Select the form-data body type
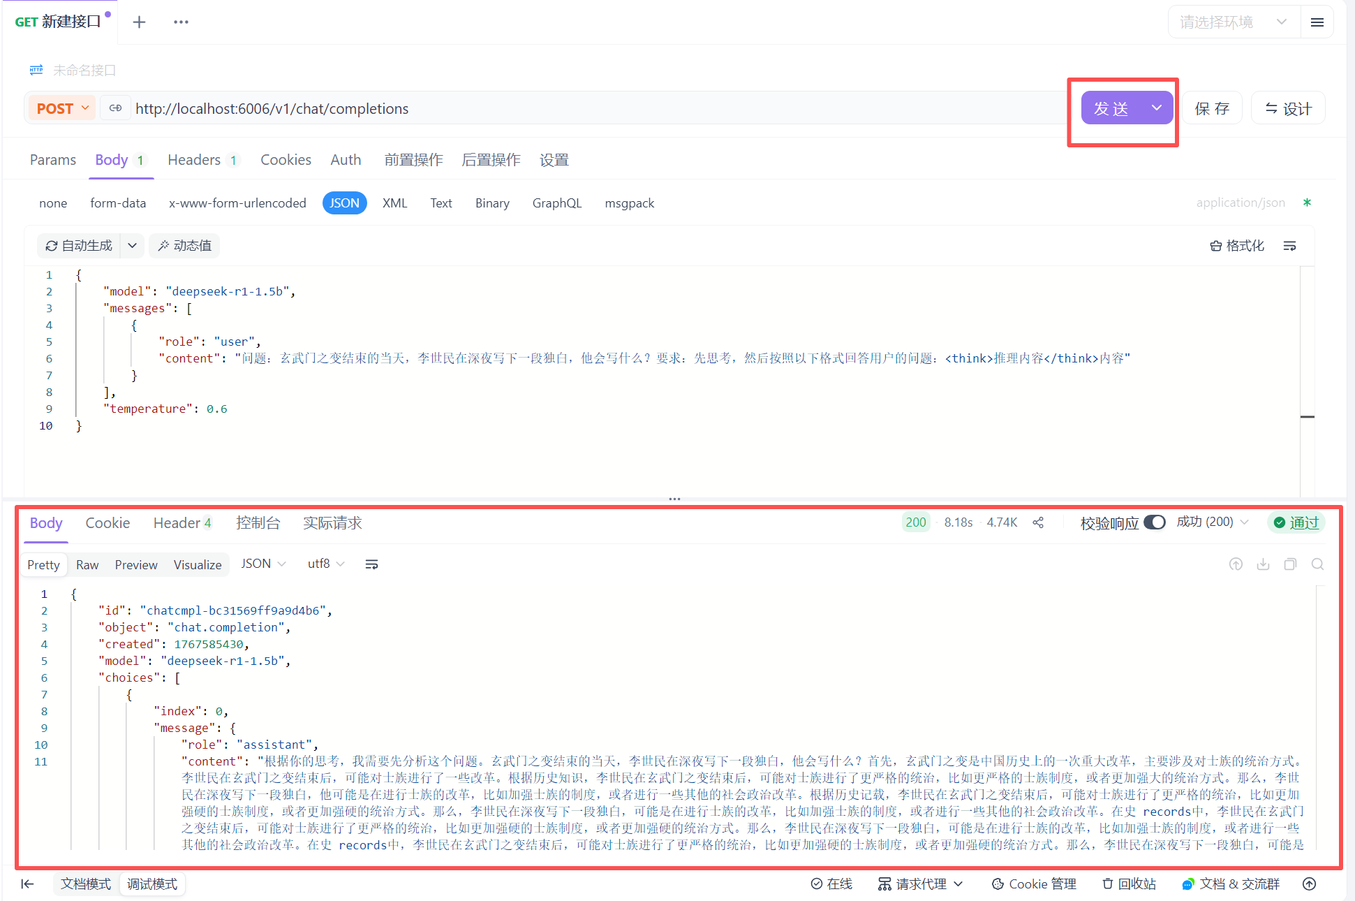1355x901 pixels. coord(118,203)
